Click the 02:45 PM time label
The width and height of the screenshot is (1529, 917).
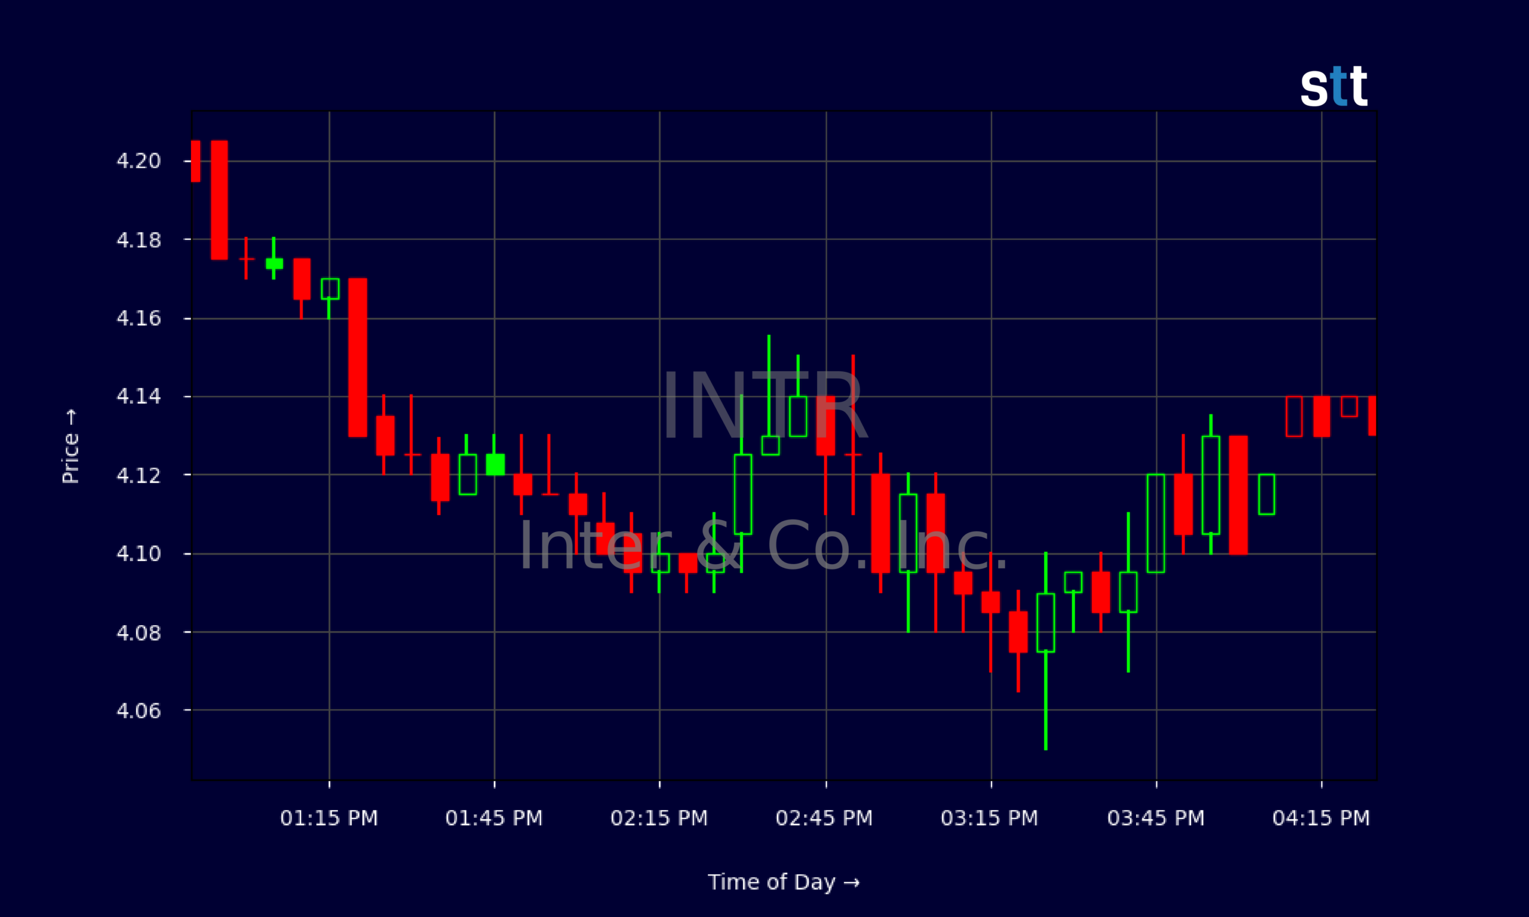pyautogui.click(x=824, y=818)
